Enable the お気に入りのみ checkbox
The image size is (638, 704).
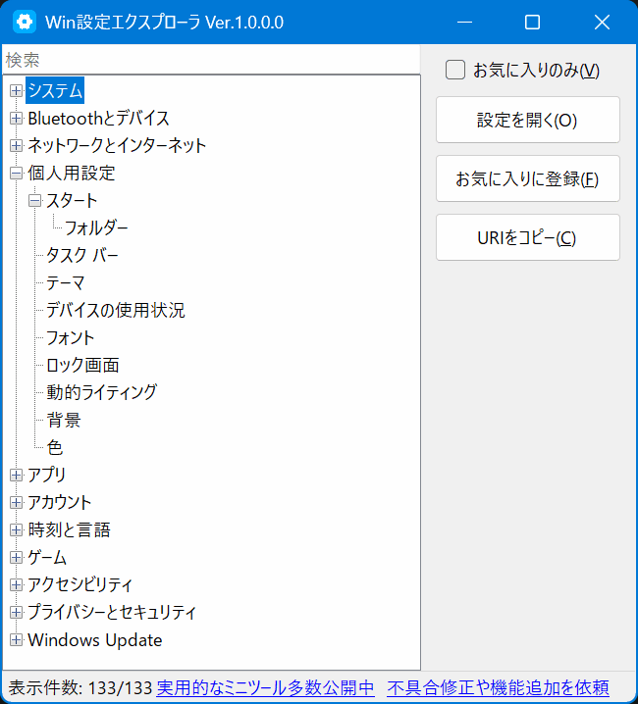coord(455,70)
